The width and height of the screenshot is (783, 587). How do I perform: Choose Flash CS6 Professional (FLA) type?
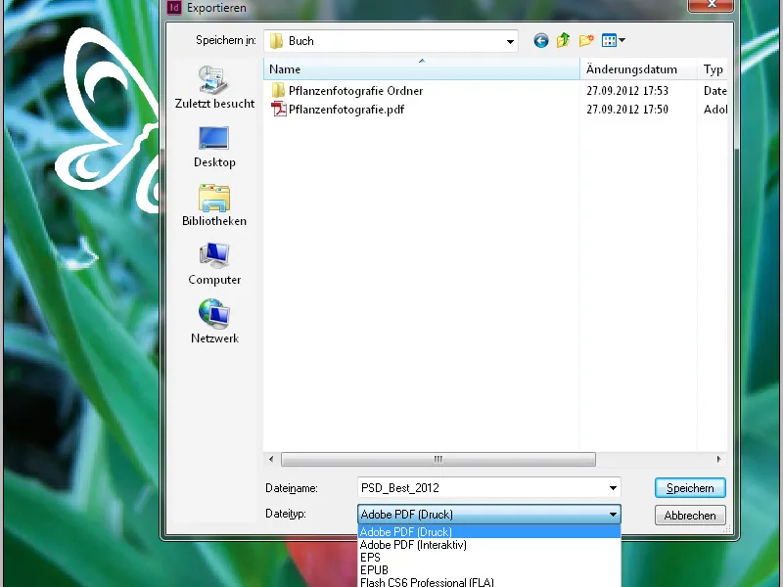click(488, 582)
